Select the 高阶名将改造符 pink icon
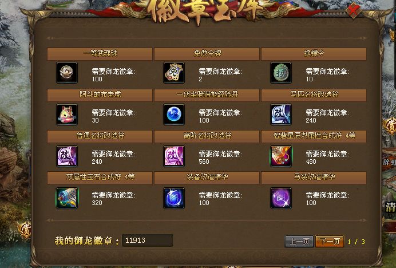 [x=174, y=156]
